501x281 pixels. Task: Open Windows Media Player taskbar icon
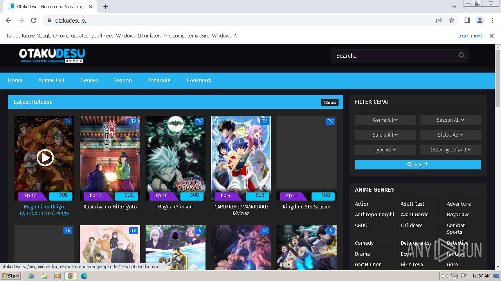pos(58,276)
